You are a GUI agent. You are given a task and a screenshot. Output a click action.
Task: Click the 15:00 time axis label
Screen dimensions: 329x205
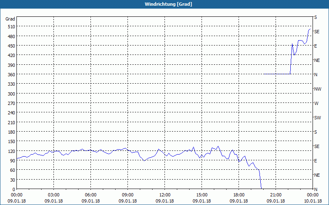point(202,195)
